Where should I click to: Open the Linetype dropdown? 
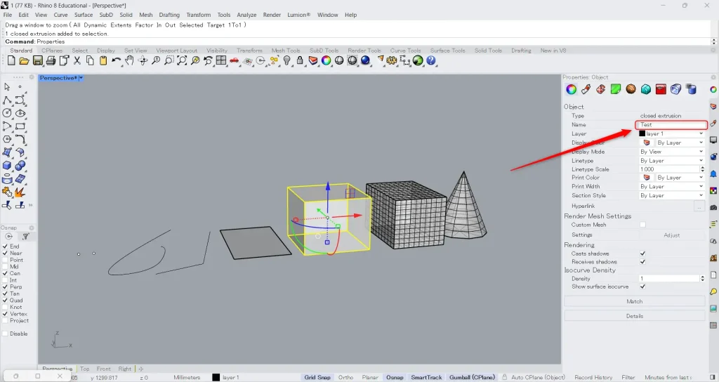tap(671, 161)
